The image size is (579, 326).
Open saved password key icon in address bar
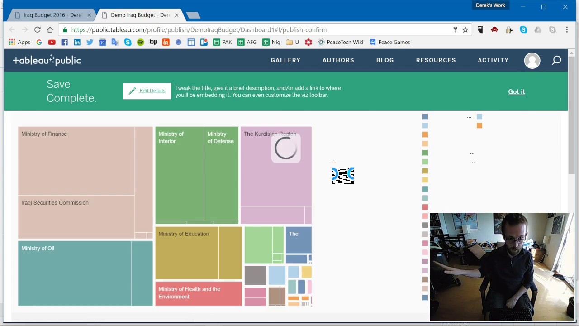tap(455, 29)
